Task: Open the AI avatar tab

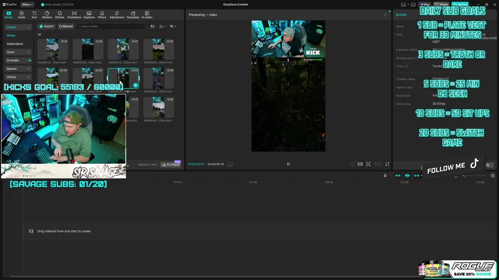Action: [x=147, y=15]
